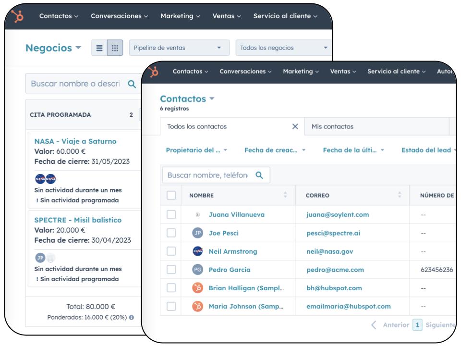Check the box next to Pedro García

click(x=171, y=270)
